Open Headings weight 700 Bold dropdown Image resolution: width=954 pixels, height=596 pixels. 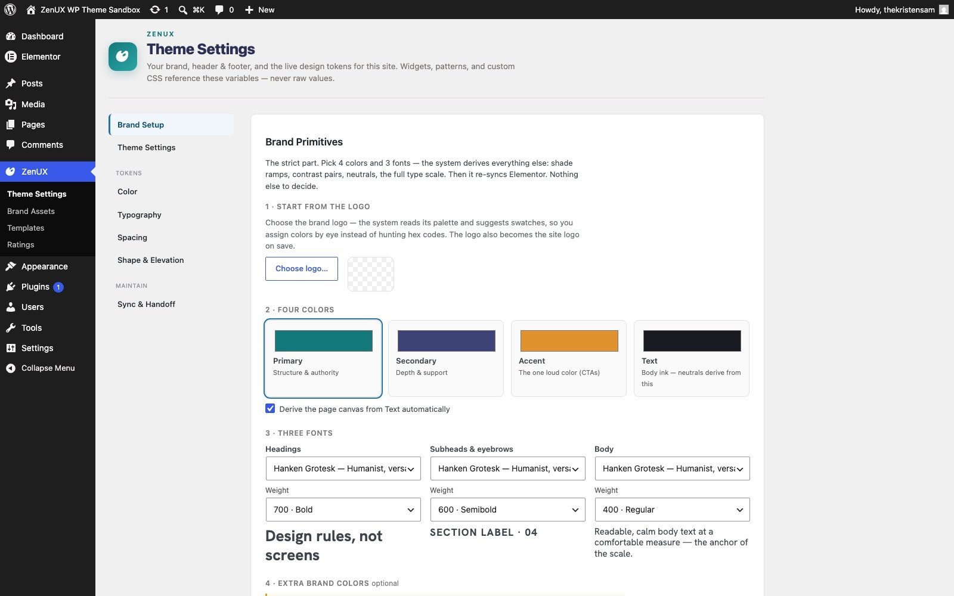coord(343,510)
